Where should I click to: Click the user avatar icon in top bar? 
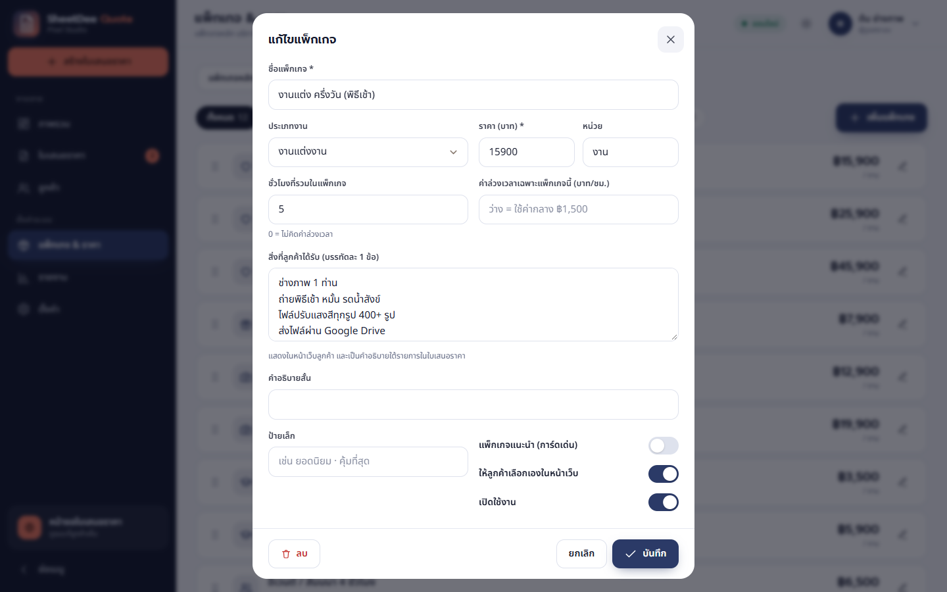click(840, 24)
